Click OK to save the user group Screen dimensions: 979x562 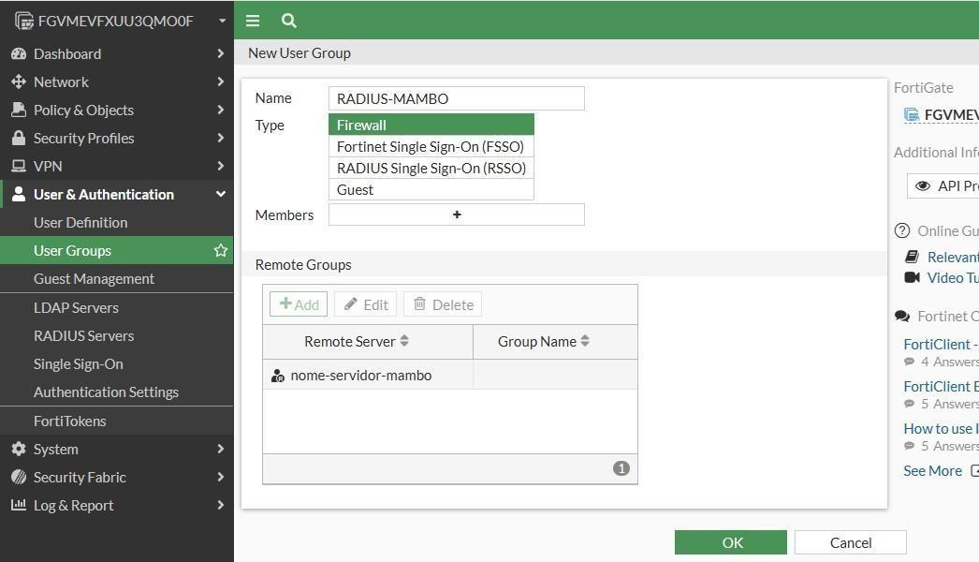(x=730, y=542)
